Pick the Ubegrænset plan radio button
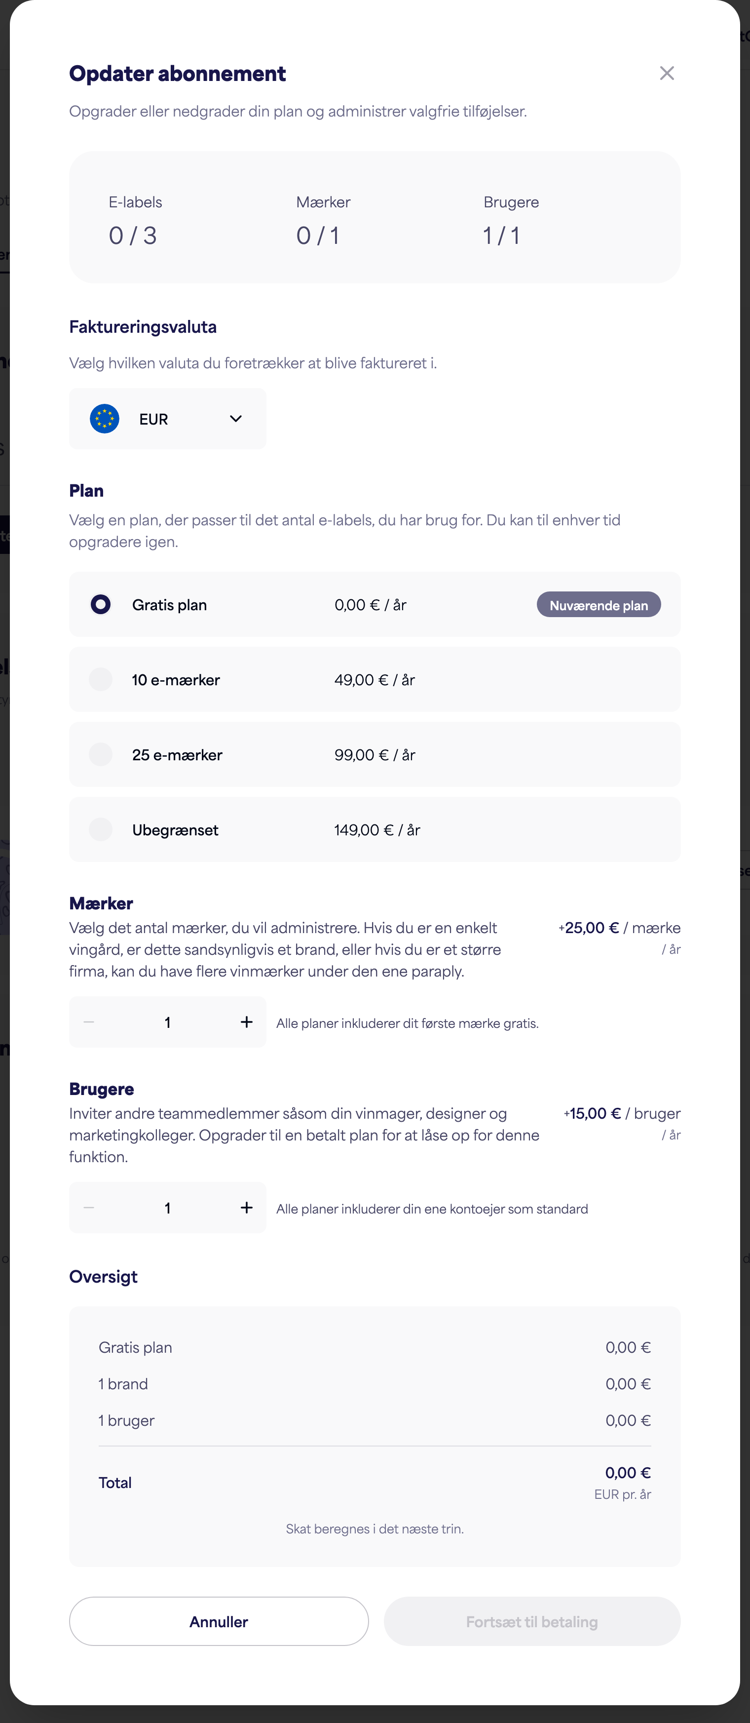 100,829
